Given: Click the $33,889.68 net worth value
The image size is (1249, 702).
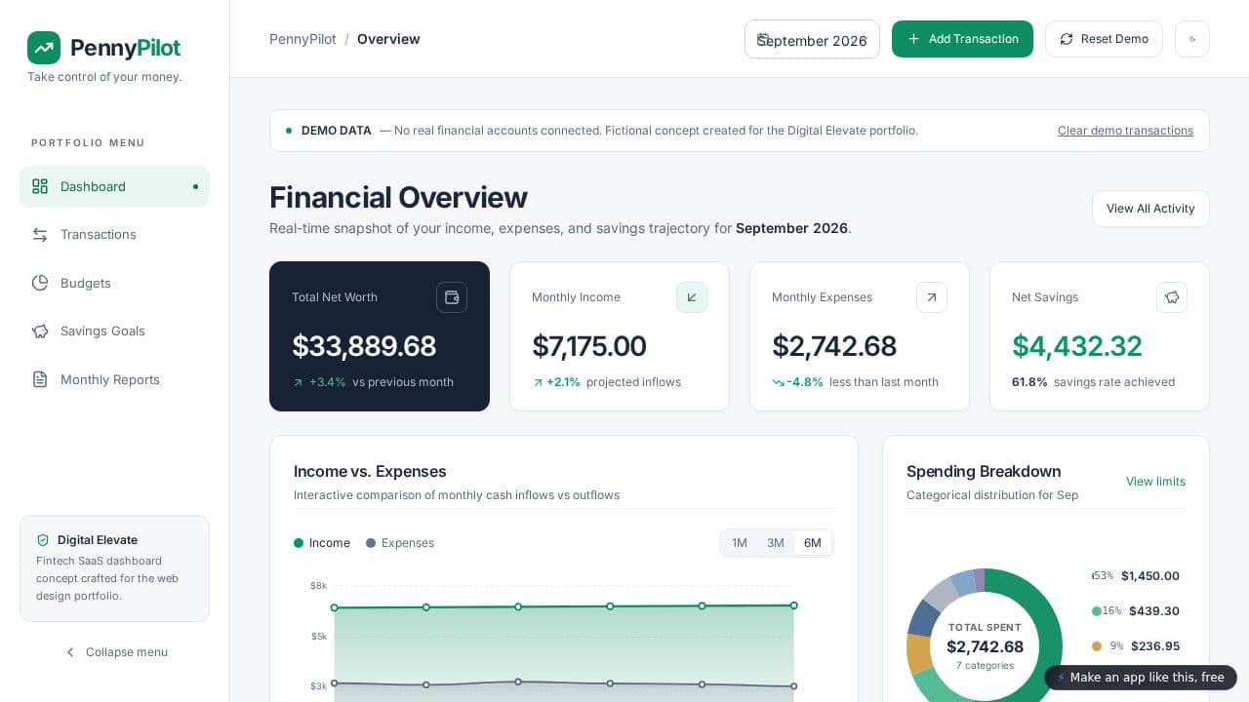Looking at the screenshot, I should point(364,346).
